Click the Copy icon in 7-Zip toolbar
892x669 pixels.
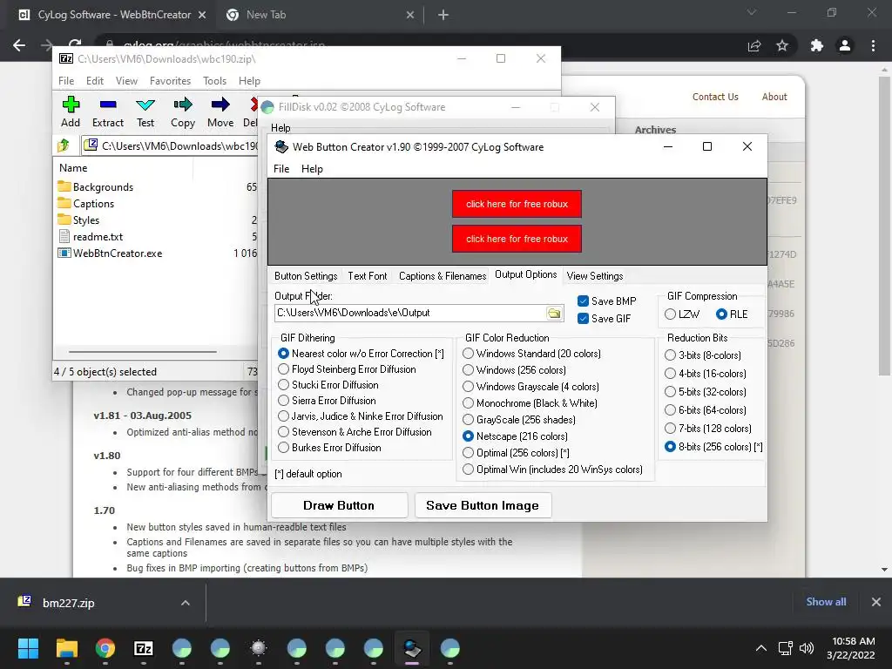pos(183,105)
